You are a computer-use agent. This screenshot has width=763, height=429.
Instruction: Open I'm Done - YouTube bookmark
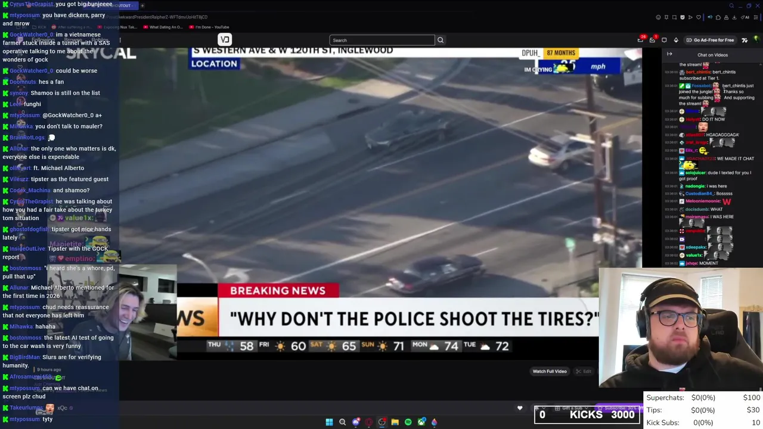pos(209,27)
